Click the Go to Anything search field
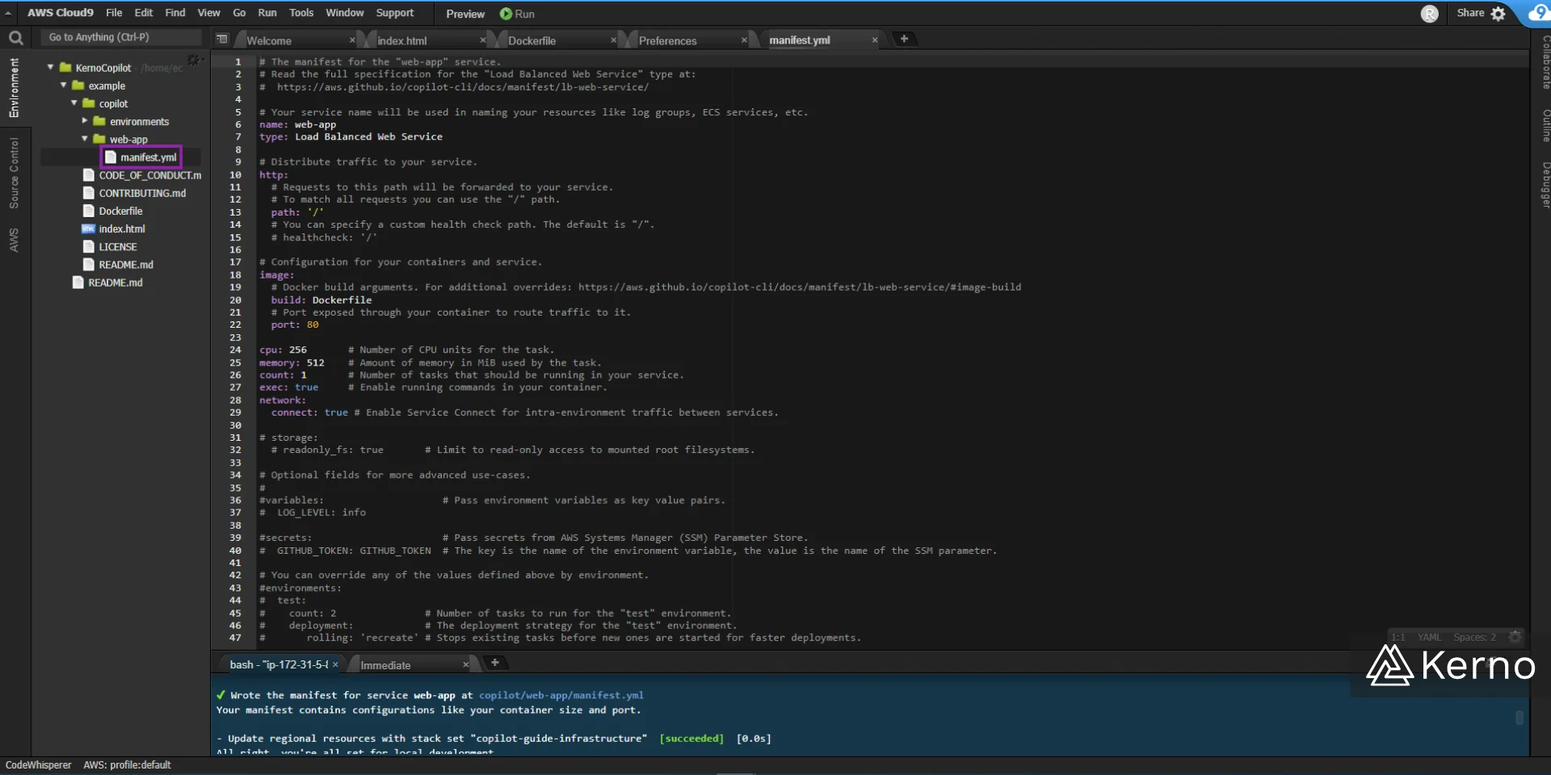1551x775 pixels. [x=121, y=37]
